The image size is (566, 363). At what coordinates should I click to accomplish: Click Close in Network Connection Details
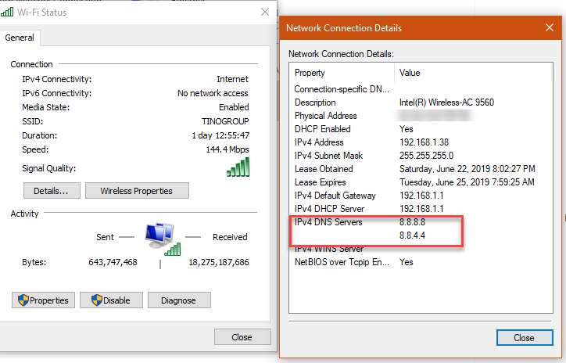point(525,337)
